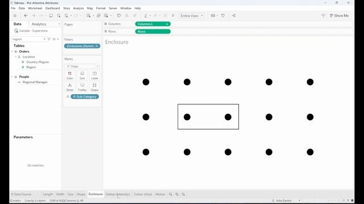Open the Label marks card

click(x=94, y=75)
